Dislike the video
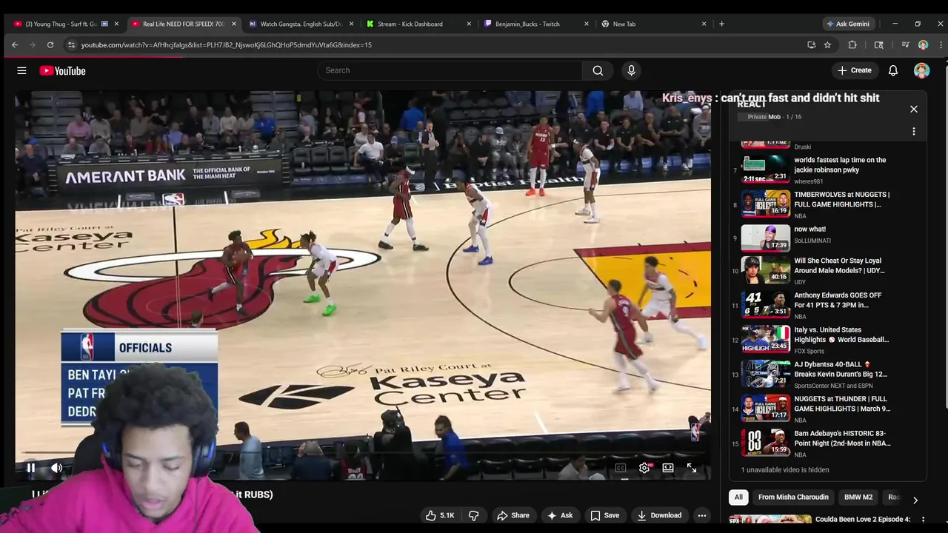 click(474, 515)
